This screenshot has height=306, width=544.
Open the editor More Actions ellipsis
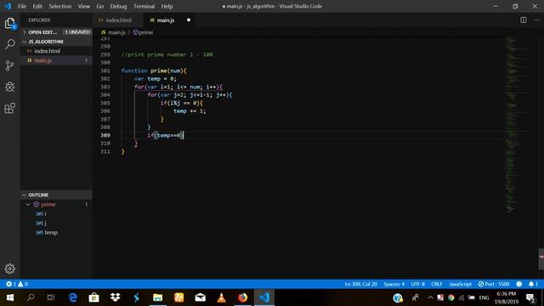[536, 20]
